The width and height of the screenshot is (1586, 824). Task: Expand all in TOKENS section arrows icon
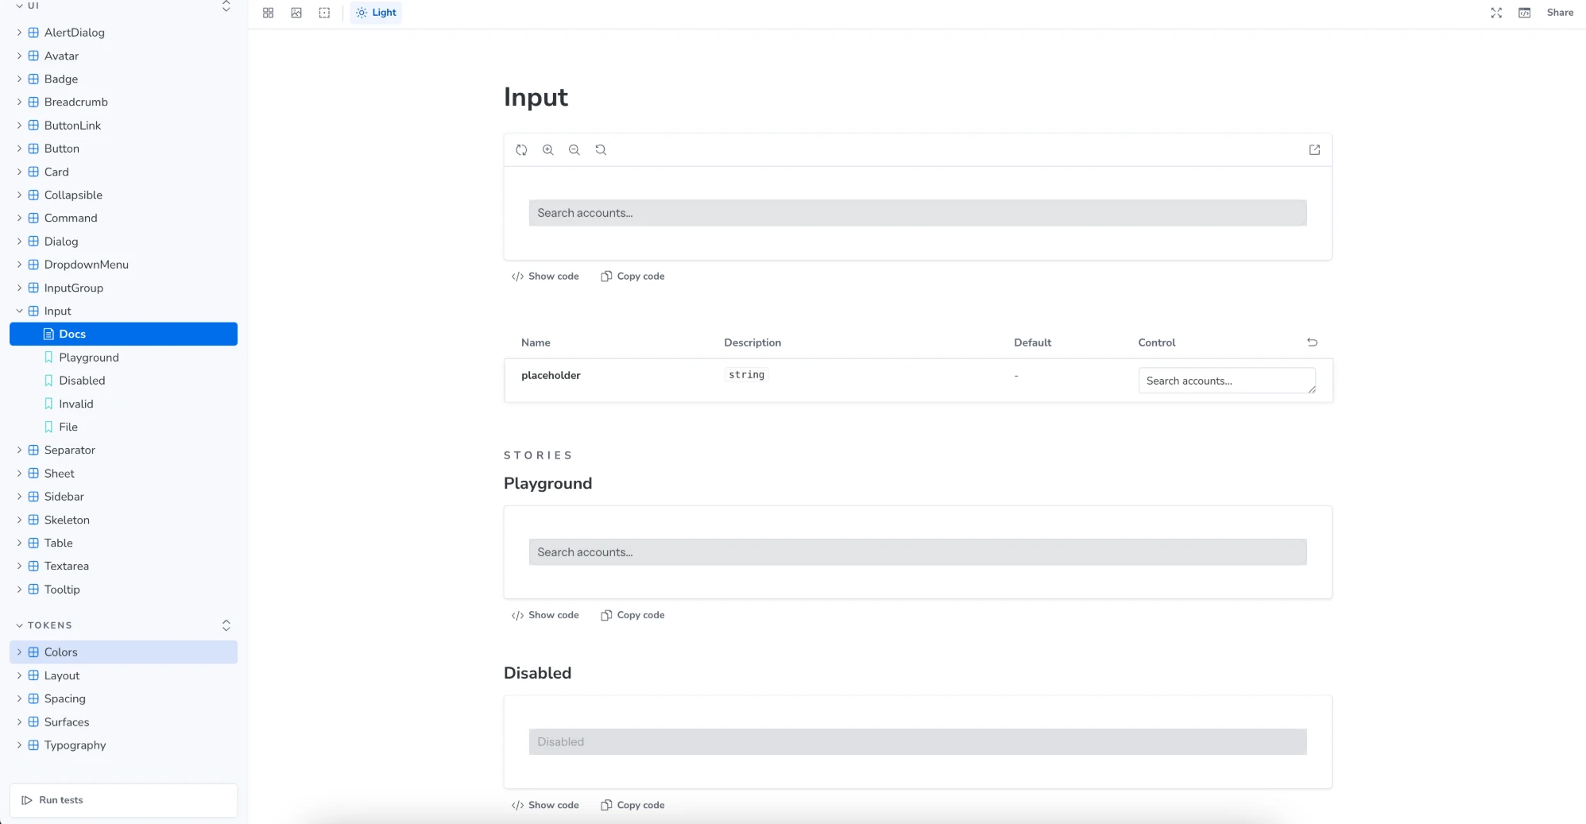226,625
